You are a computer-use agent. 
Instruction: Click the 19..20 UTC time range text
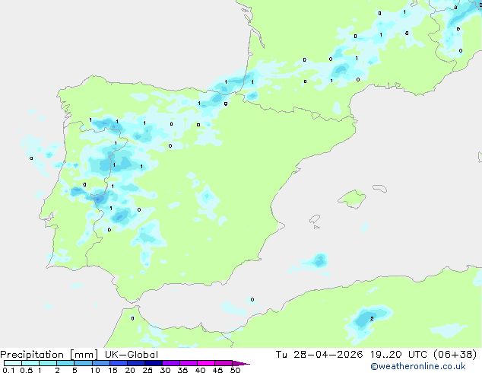[x=398, y=355]
